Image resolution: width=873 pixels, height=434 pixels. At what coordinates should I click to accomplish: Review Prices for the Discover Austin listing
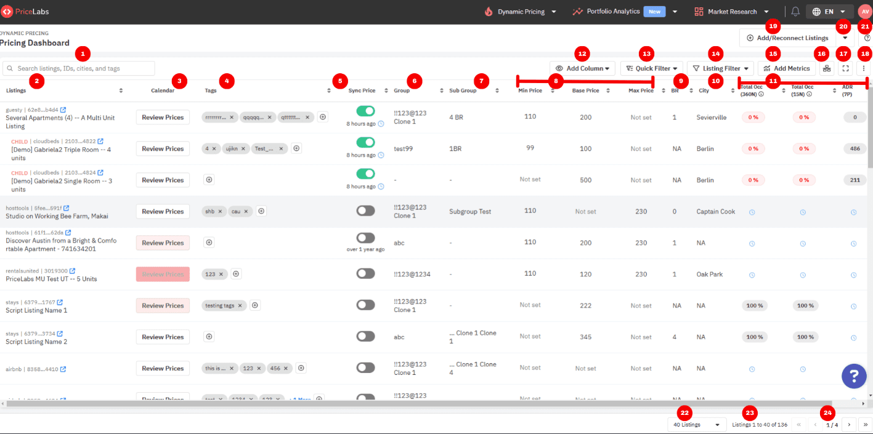click(162, 242)
